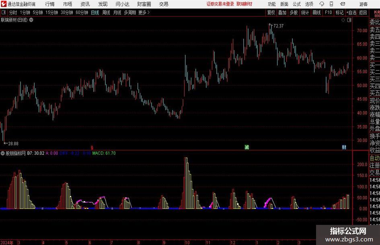Click the 通达信 red logo icon

pyautogui.click(x=4, y=4)
